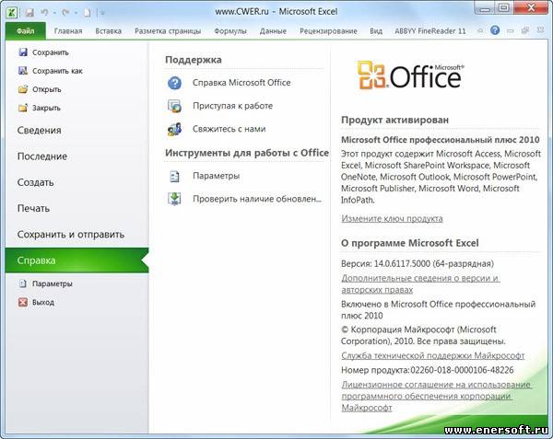Click the product number 02260-018-0000106-48226
553x439 pixels.
pyautogui.click(x=462, y=370)
